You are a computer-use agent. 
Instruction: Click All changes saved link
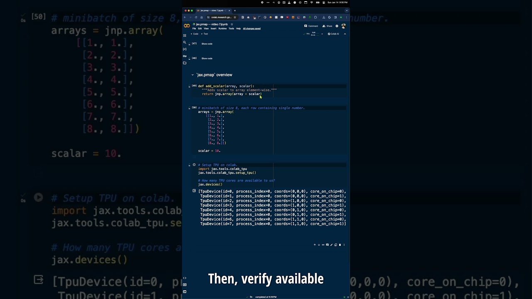[252, 29]
